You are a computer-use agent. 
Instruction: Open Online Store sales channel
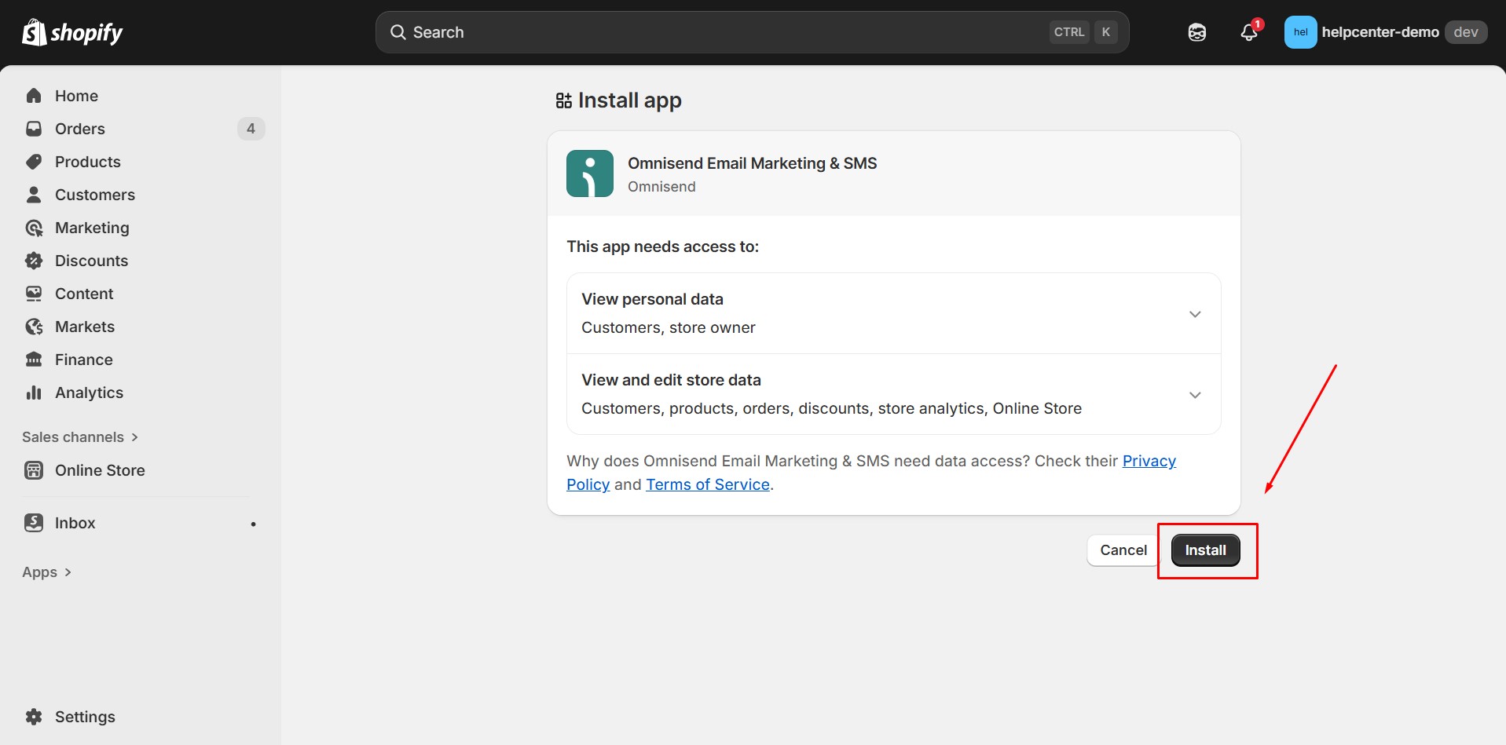pyautogui.click(x=100, y=470)
